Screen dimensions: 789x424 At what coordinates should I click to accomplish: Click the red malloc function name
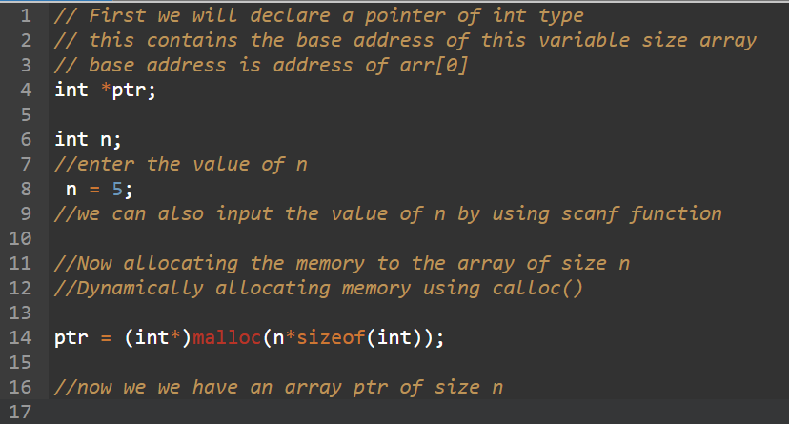point(227,337)
